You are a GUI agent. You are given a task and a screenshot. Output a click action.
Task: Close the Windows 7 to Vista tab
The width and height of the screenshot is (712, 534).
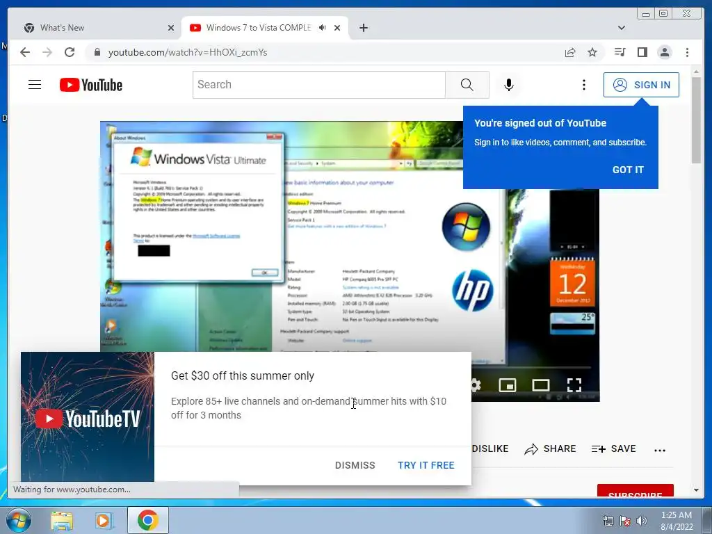coord(337,28)
